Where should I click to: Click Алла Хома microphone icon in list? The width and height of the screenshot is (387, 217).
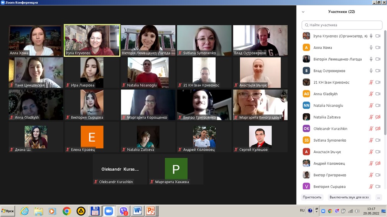pyautogui.click(x=371, y=47)
